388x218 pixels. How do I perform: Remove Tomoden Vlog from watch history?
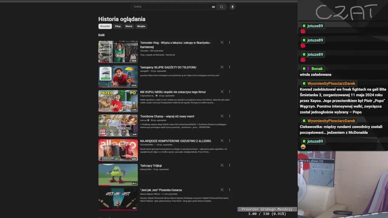[x=222, y=42]
